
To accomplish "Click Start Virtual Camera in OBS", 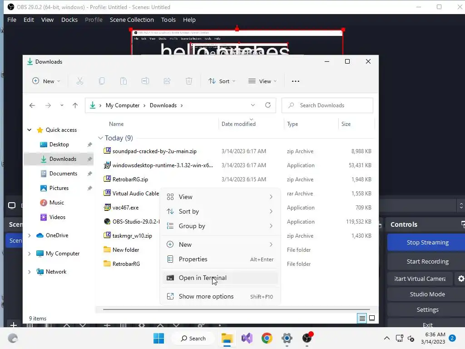I will point(420,279).
